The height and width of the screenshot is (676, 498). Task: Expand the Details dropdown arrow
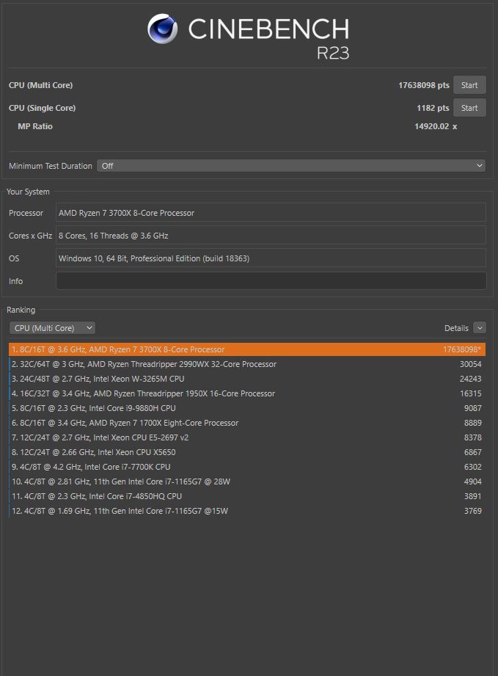480,328
